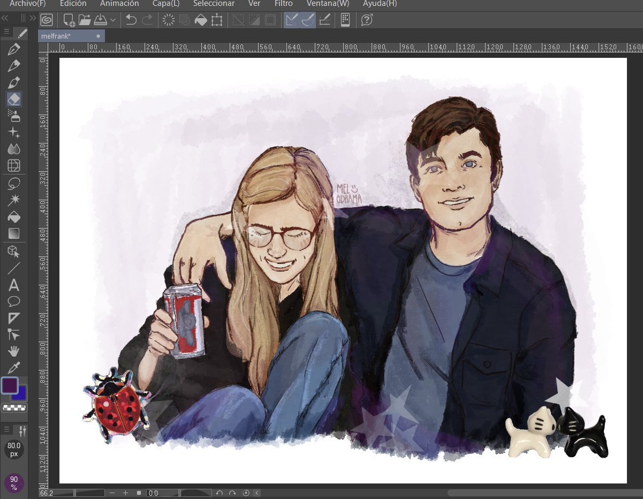The height and width of the screenshot is (499, 643).
Task: Select the Figure line tool
Action: point(14,268)
